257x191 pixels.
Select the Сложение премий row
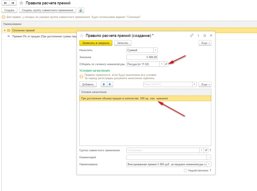[x=129, y=30]
